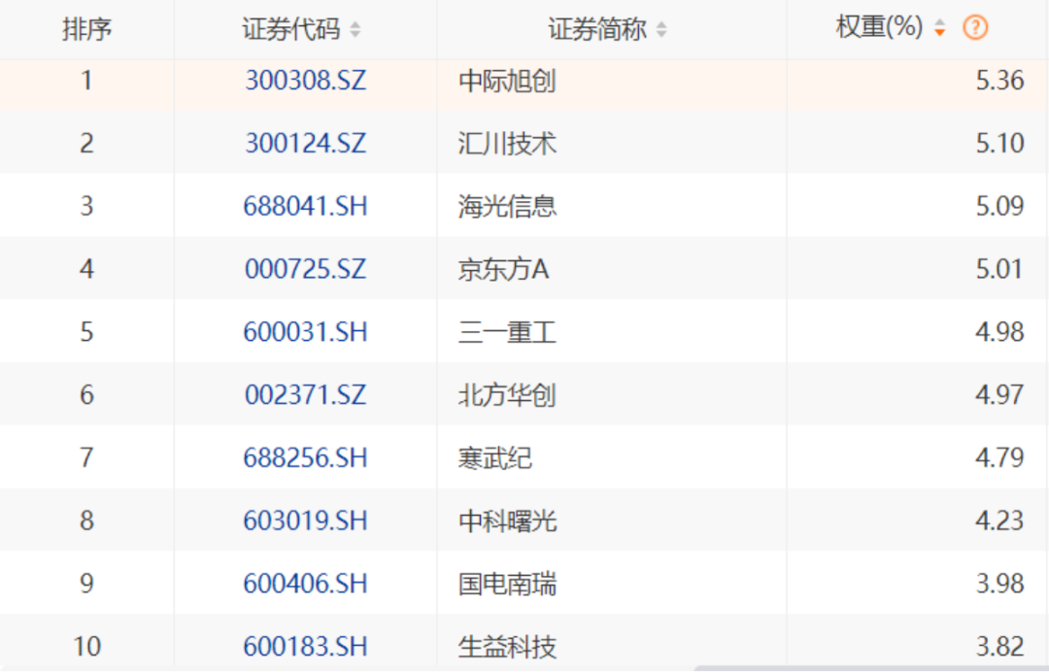This screenshot has width=1049, height=672.
Task: Click the 权重(%) column header text
Action: pos(880,27)
